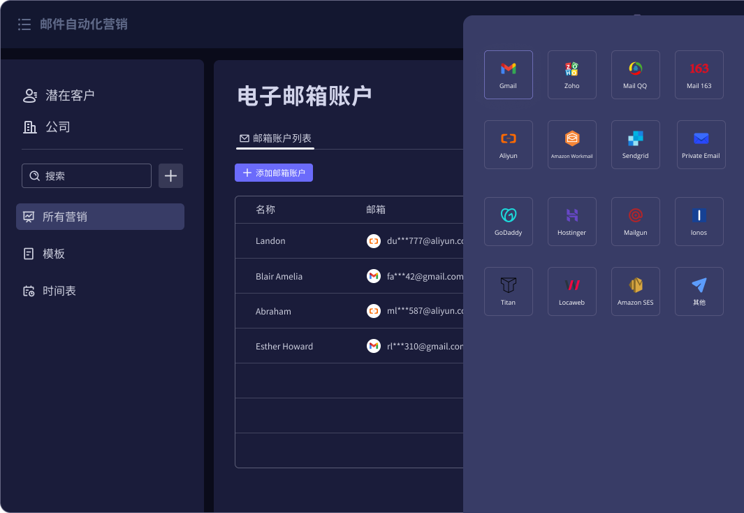Viewport: 744px width, 513px height.
Task: Click the plus button next to search
Action: tap(171, 175)
